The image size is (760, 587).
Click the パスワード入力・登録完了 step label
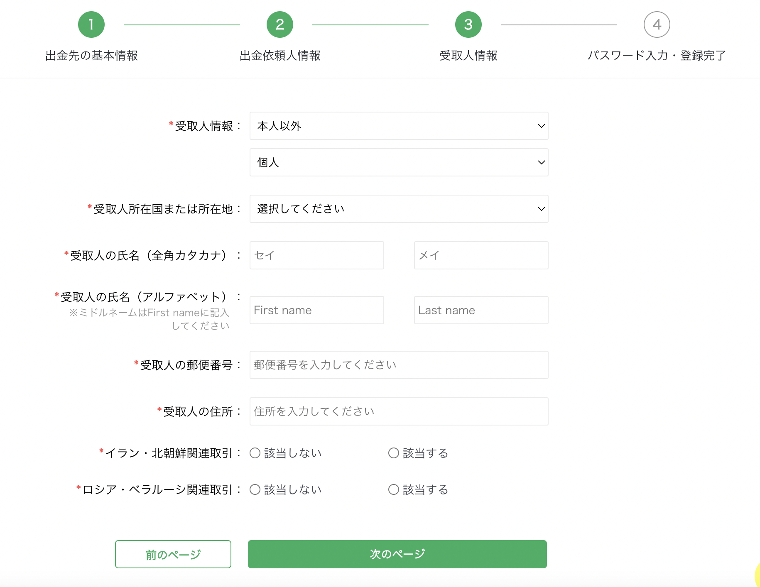[657, 56]
